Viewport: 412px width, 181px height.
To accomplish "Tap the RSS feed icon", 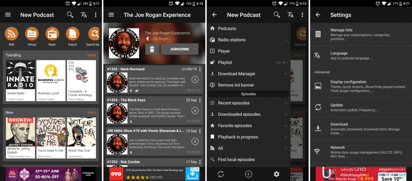I will click(x=11, y=34).
